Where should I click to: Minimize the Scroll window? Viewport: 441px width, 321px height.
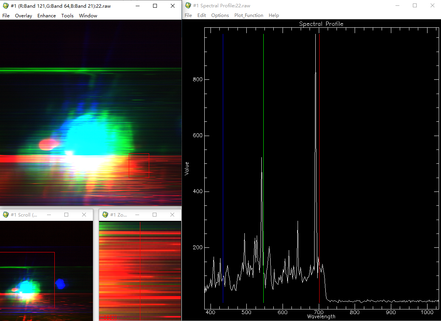click(x=49, y=215)
